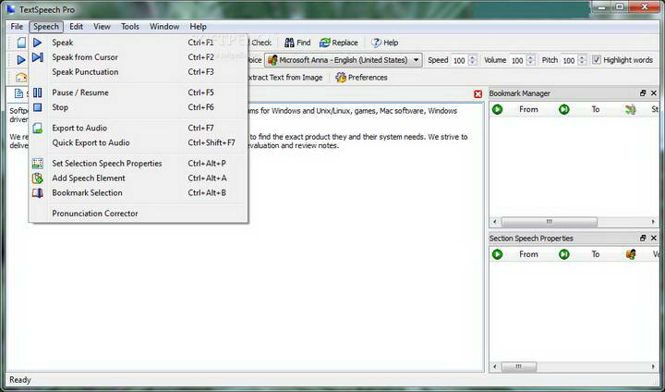Adjust the Speed spinner arrows
Viewport: 665px width, 392px height.
click(x=473, y=60)
